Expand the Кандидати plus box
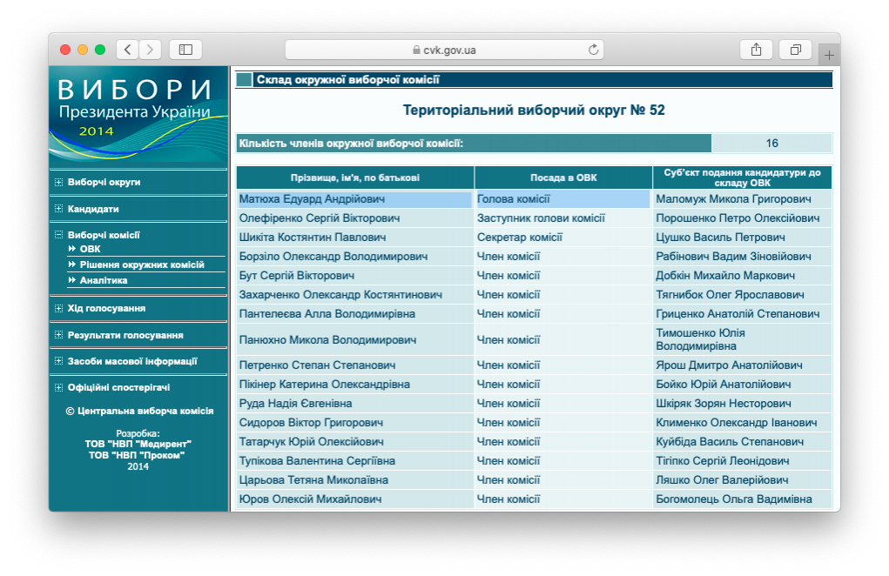The height and width of the screenshot is (576, 889). pos(58,209)
